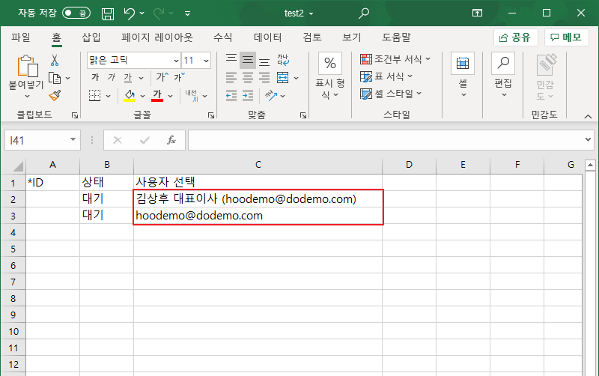
Task: Toggle bold formatting (굵은 가)
Action: [95, 78]
